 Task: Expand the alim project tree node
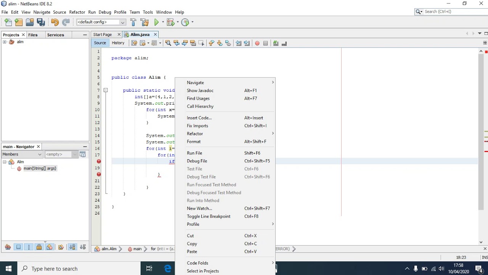coord(5,42)
